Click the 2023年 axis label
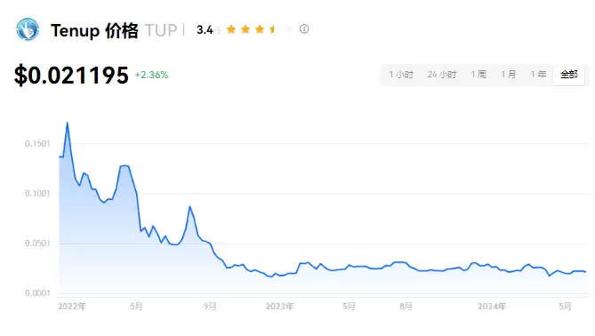595x336 pixels. [279, 307]
